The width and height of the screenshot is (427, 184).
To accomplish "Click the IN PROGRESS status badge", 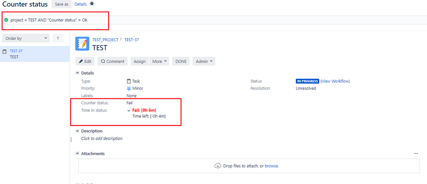I will 307,81.
